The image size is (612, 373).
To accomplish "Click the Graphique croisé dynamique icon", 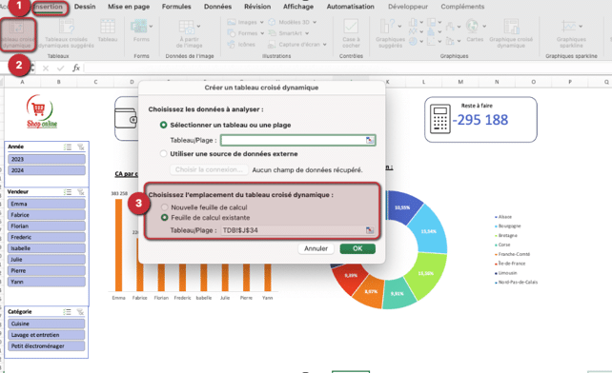I will (x=511, y=27).
